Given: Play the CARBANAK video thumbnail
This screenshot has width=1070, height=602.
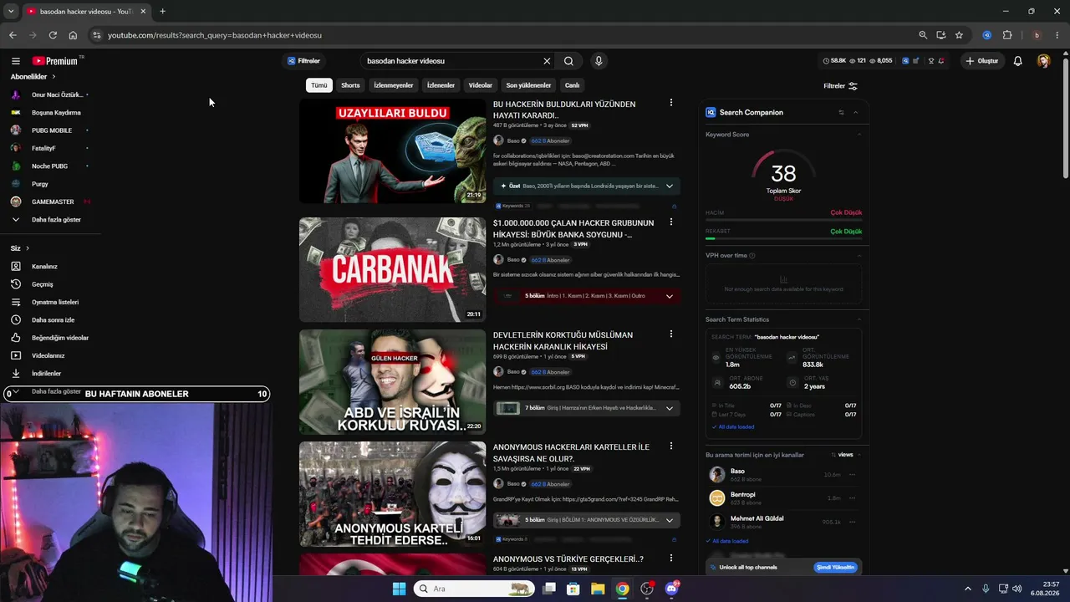Looking at the screenshot, I should click(x=392, y=269).
